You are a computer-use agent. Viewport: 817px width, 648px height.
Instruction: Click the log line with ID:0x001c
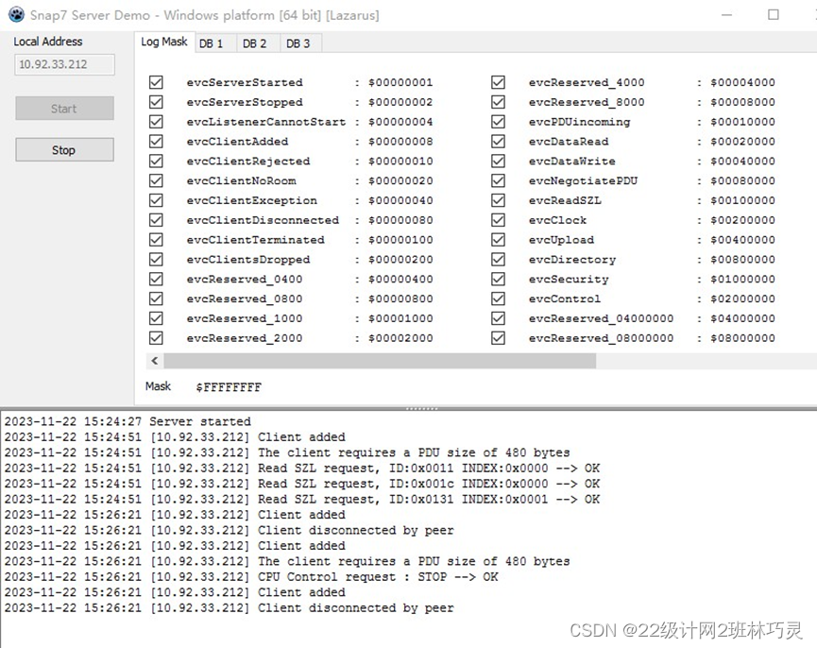coord(302,484)
